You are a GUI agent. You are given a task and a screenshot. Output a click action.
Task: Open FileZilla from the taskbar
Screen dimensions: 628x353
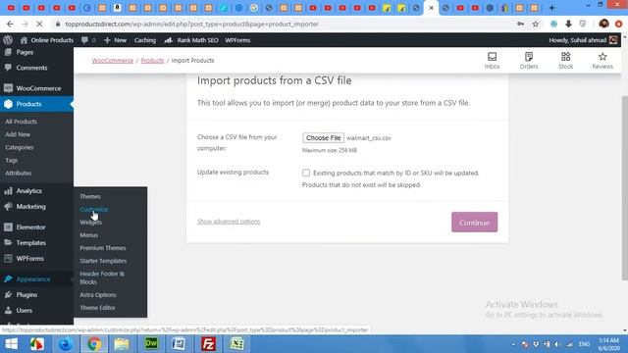pyautogui.click(x=209, y=344)
